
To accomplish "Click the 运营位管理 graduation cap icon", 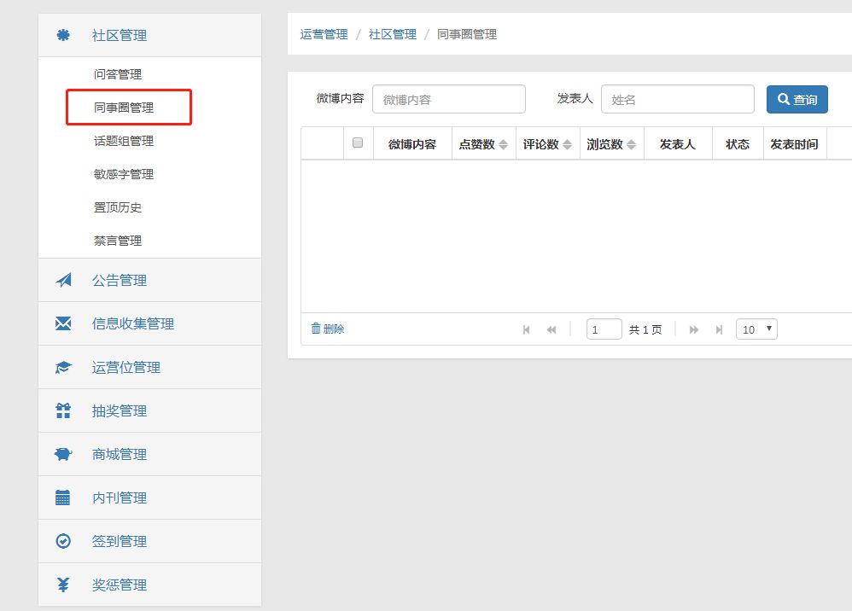I will tap(63, 368).
